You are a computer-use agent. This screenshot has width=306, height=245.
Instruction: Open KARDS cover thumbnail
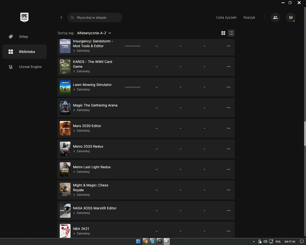coord(65,67)
